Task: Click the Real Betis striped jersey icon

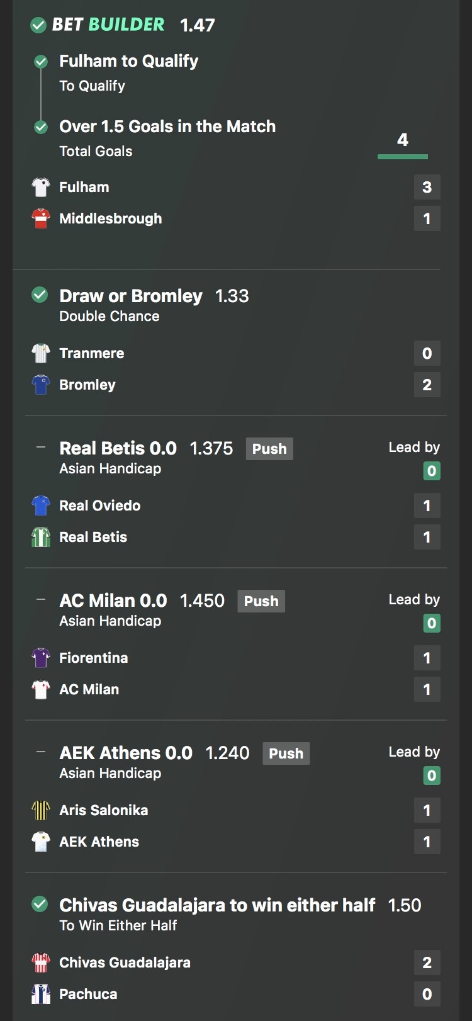Action: tap(41, 537)
